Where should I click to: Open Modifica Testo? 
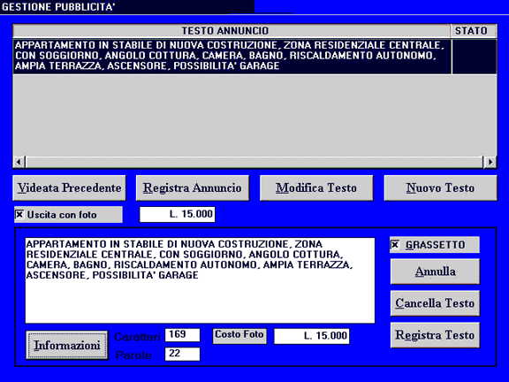(x=316, y=187)
